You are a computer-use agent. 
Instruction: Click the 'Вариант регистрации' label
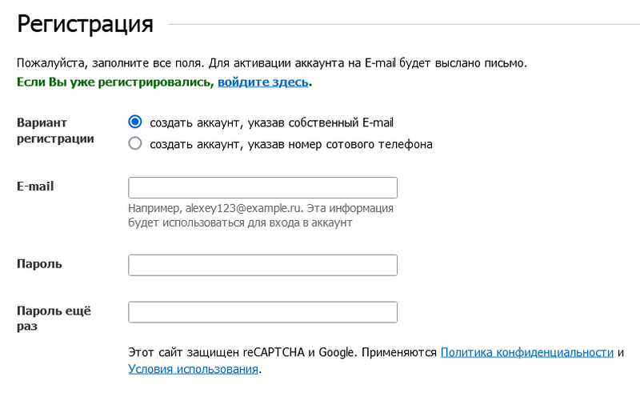click(55, 130)
